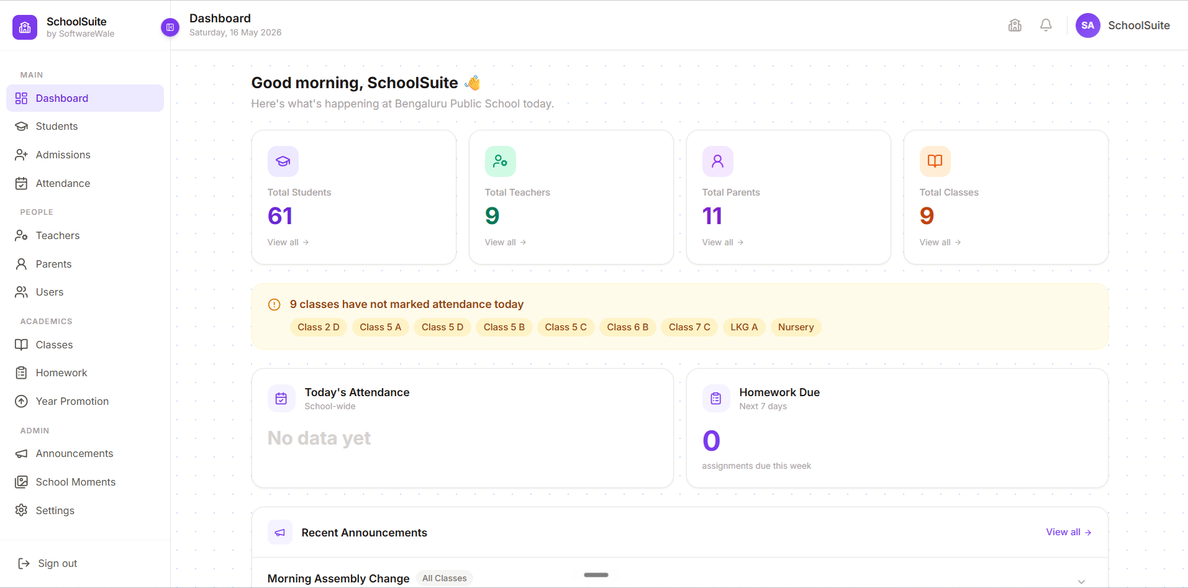Click the Total Parents card
1188x588 pixels.
[x=789, y=197]
